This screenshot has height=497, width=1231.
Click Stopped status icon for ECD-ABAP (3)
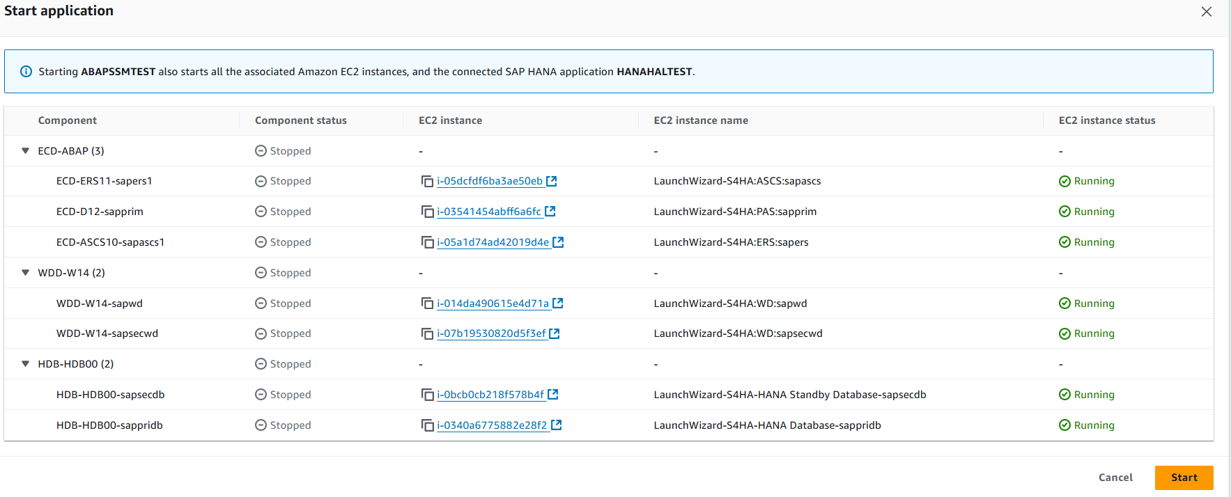point(261,151)
